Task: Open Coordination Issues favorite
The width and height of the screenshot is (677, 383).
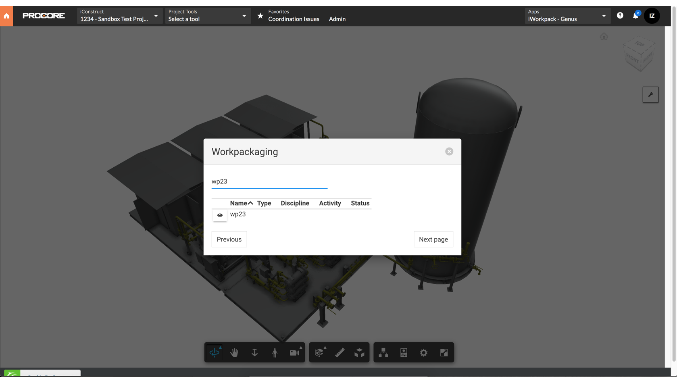Action: [294, 19]
